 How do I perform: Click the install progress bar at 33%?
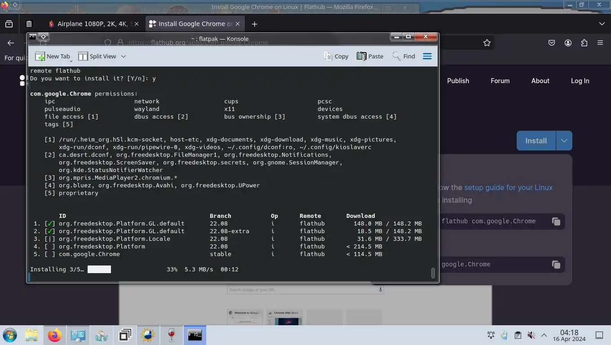[99, 269]
